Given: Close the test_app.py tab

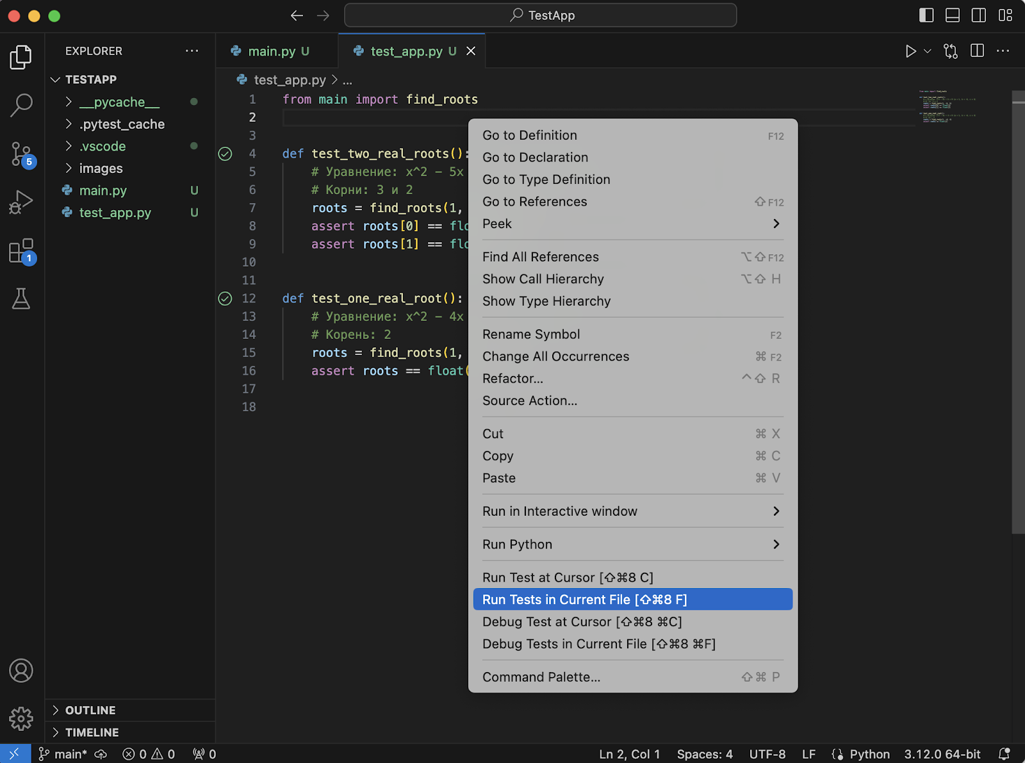Looking at the screenshot, I should pos(471,51).
